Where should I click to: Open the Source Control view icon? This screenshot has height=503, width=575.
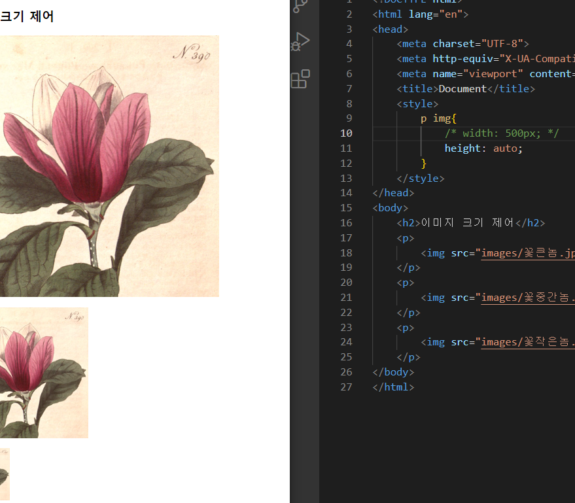300,5
